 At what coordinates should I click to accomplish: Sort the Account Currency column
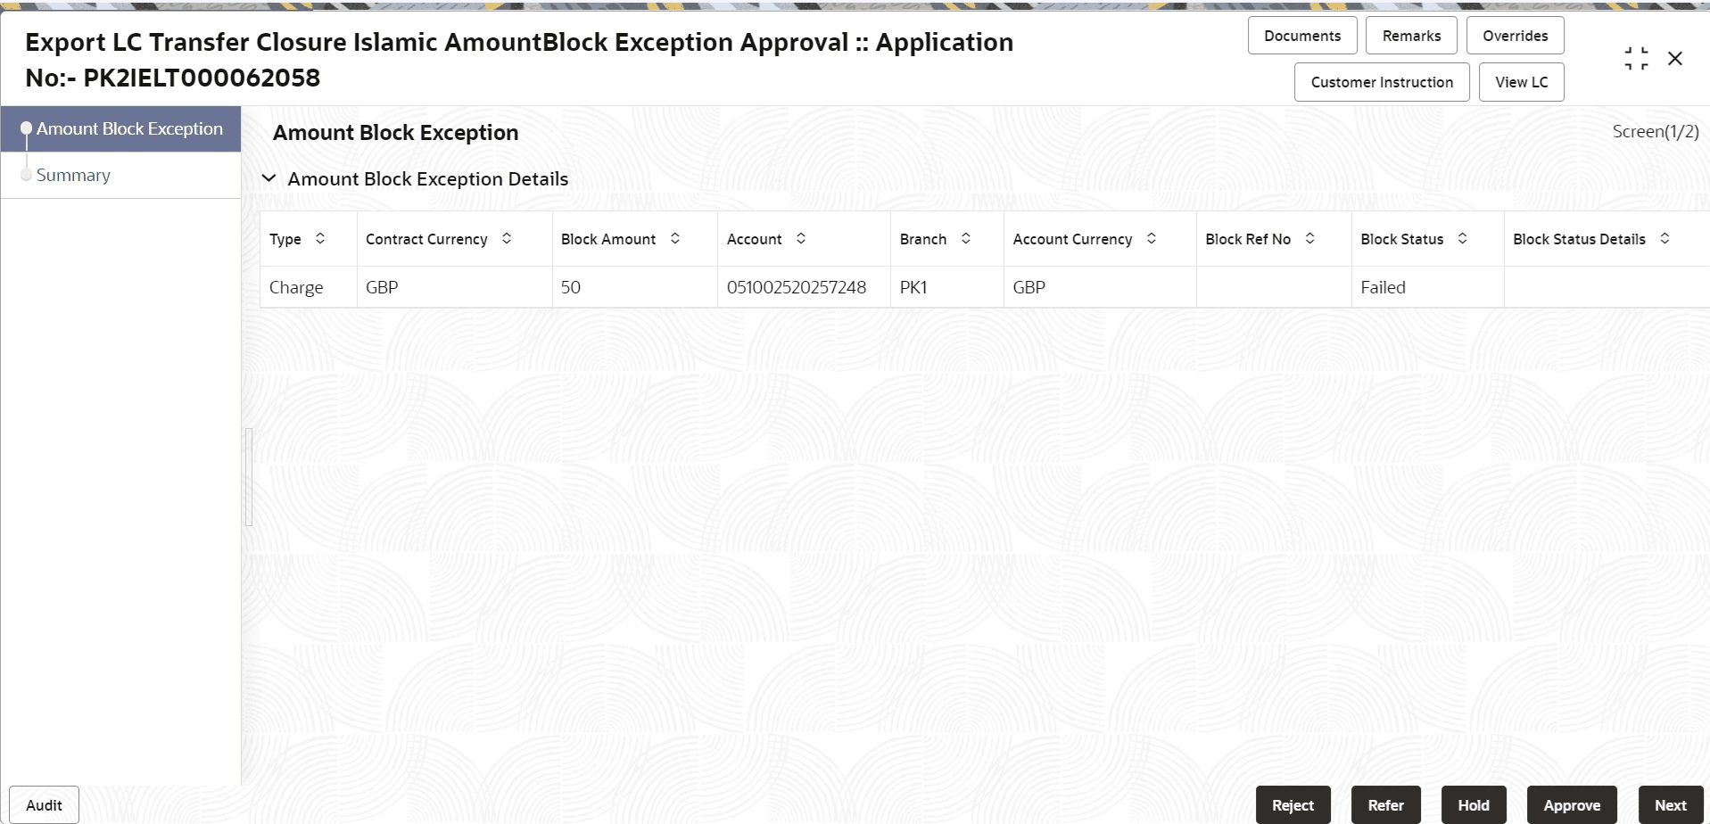click(1152, 238)
